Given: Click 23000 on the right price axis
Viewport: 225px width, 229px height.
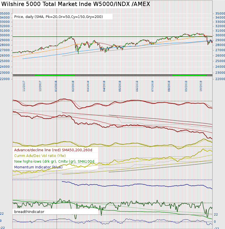Looking at the screenshot, I should tap(220, 73).
